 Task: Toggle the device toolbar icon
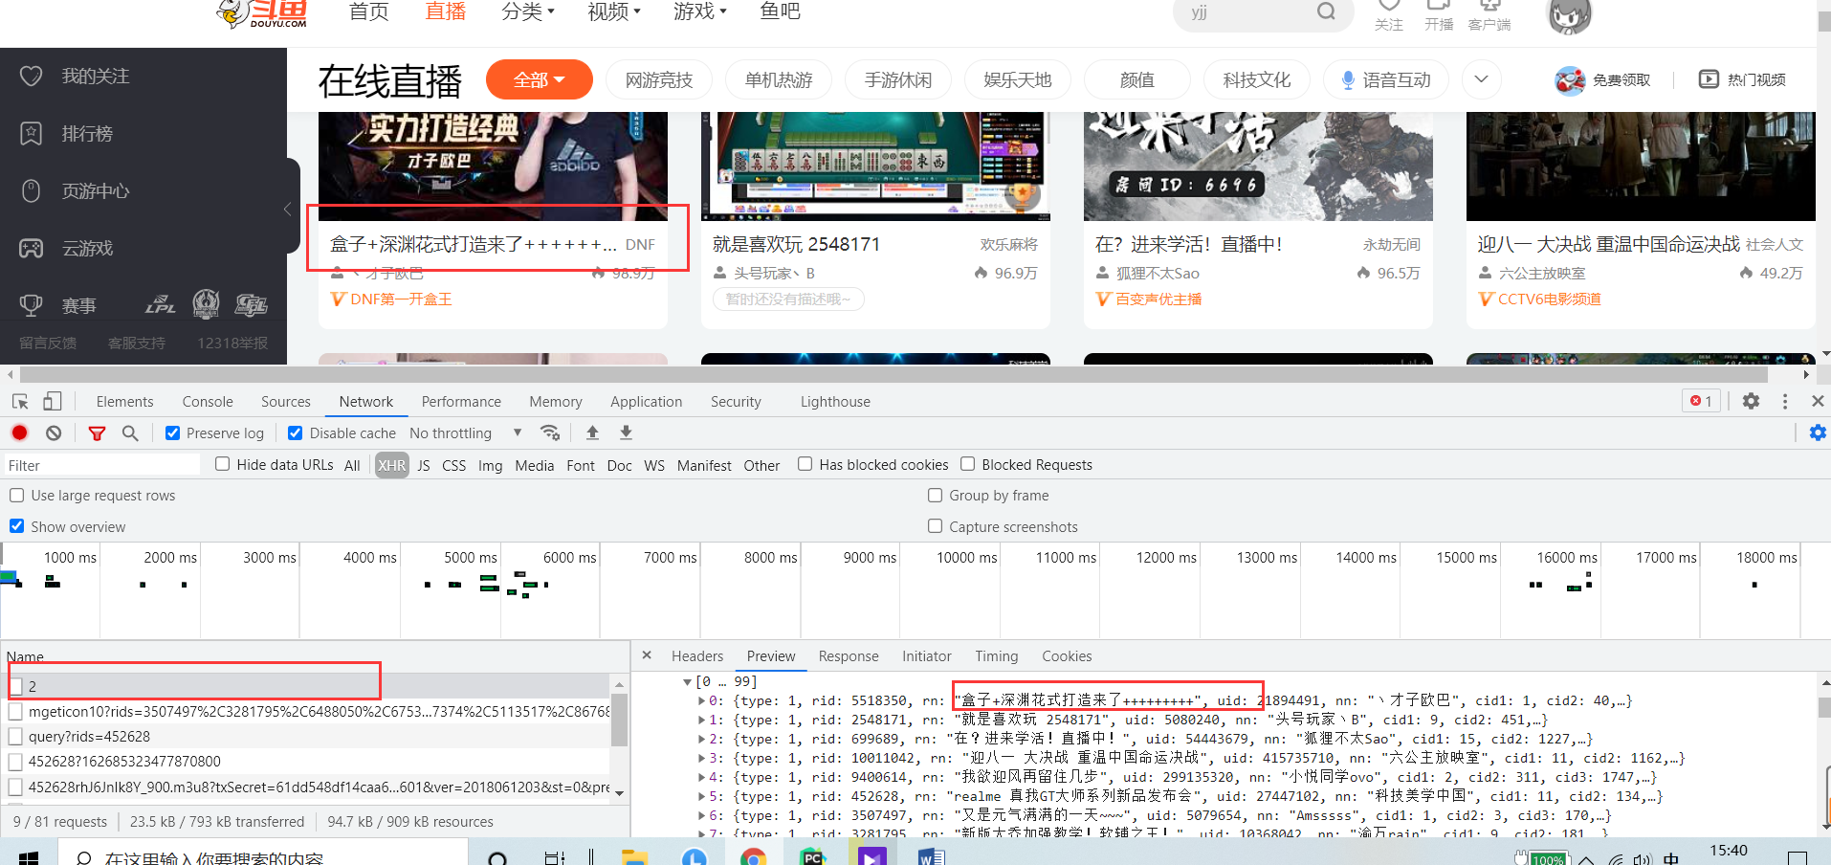coord(53,402)
